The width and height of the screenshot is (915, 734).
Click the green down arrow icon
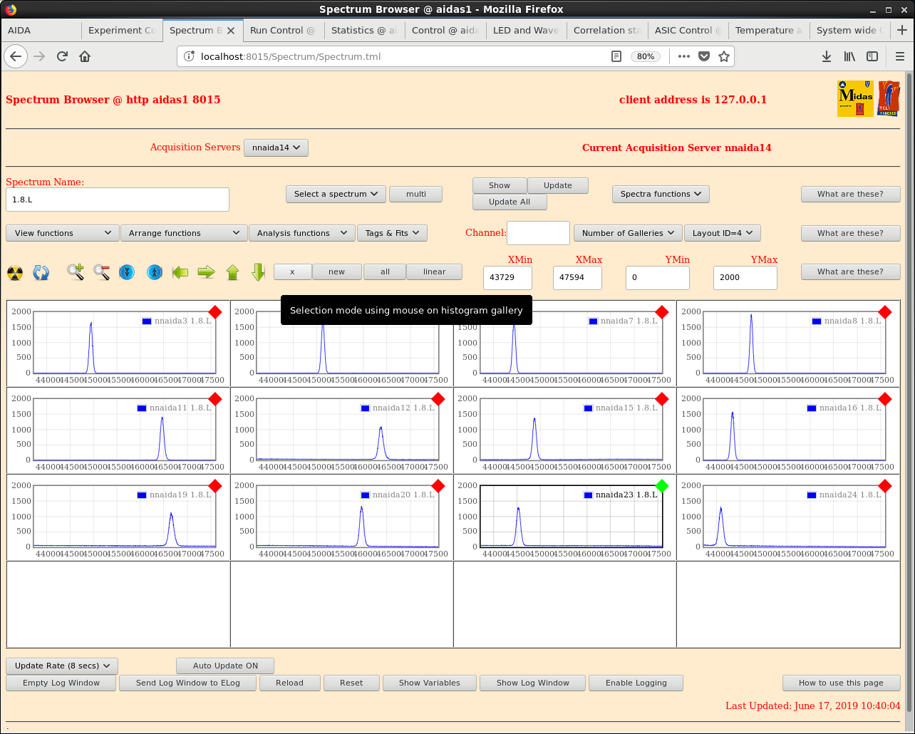[x=258, y=272]
